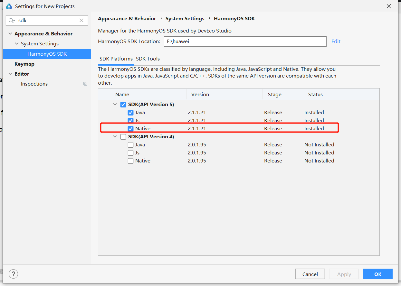Click the Edit link for SDK location
Viewport: 401px width, 286px height.
pos(336,41)
